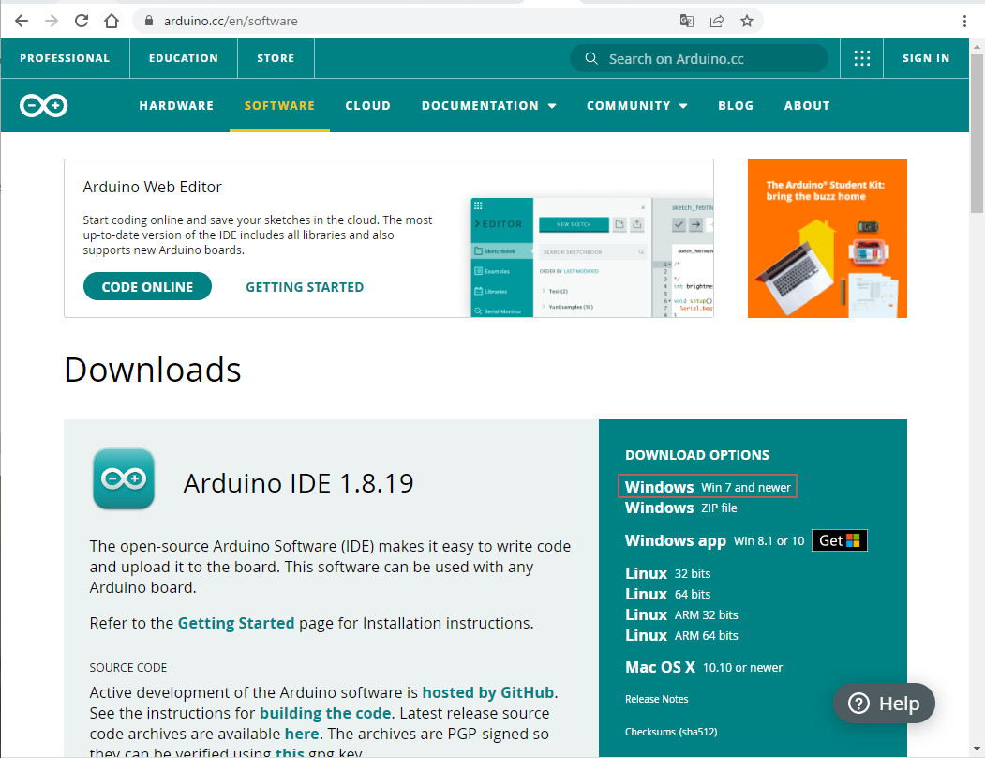Click the Arduino Student Kit ad banner
Screen dimensions: 985x758
point(827,238)
